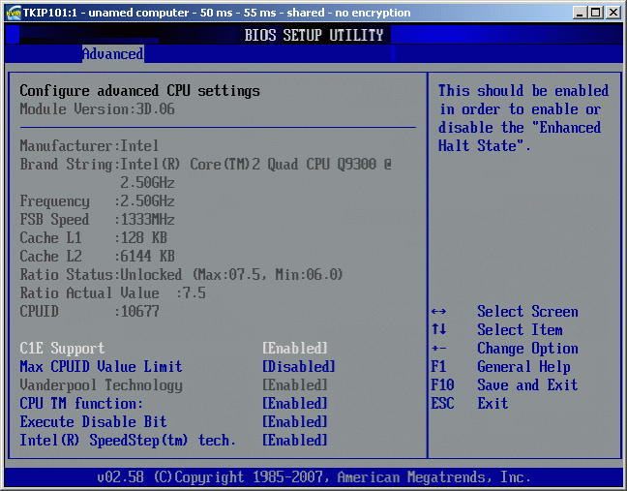Screen dimensions: 627x491
Task: Click the Cache L2 :6144 KB line
Action: pos(97,256)
